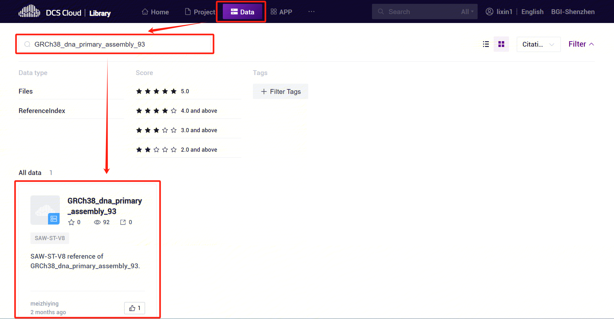Open GRCh38_dna_primary_assembly_93 card title
This screenshot has width=614, height=319.
105,206
